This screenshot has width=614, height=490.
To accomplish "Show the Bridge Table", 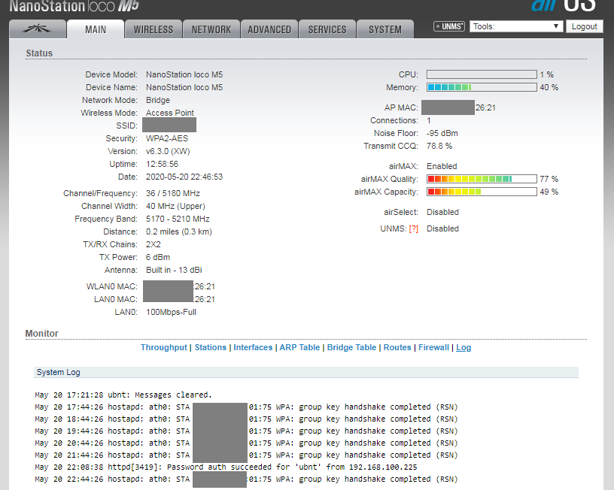I will click(351, 347).
